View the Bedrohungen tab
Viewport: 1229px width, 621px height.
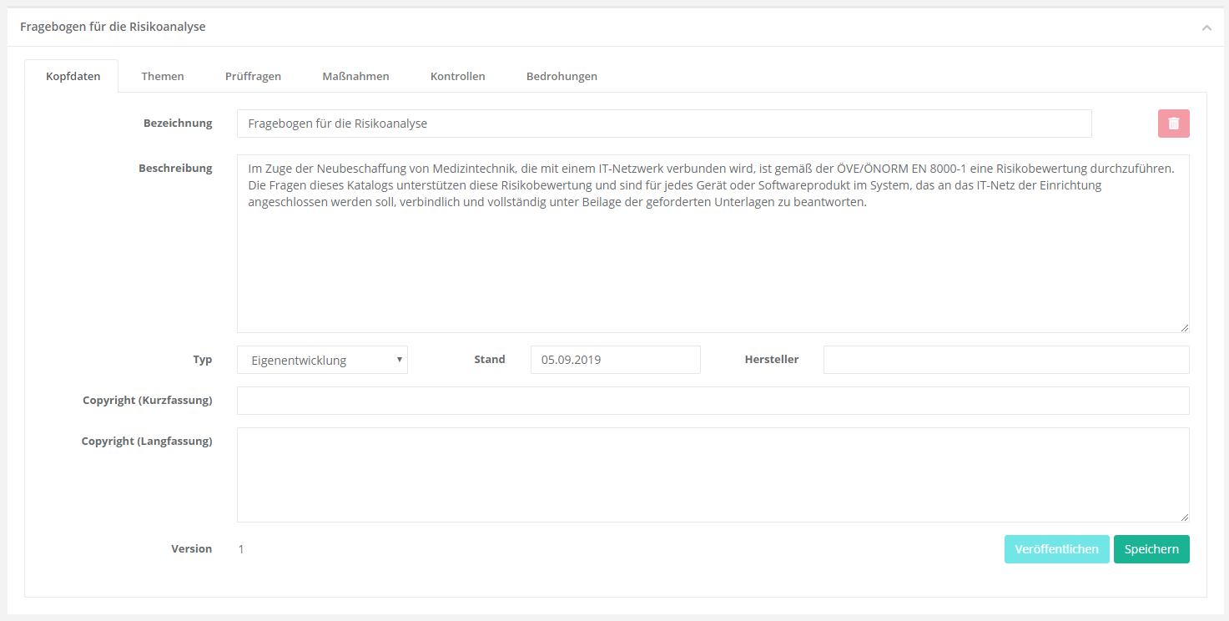[562, 76]
